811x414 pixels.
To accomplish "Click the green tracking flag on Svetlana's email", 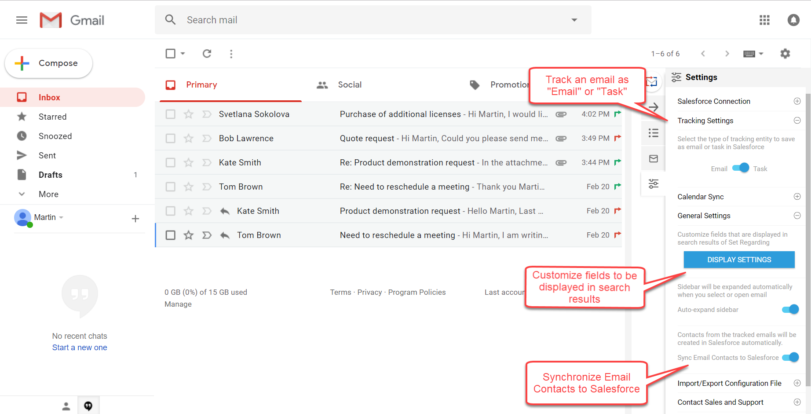I will pos(617,114).
